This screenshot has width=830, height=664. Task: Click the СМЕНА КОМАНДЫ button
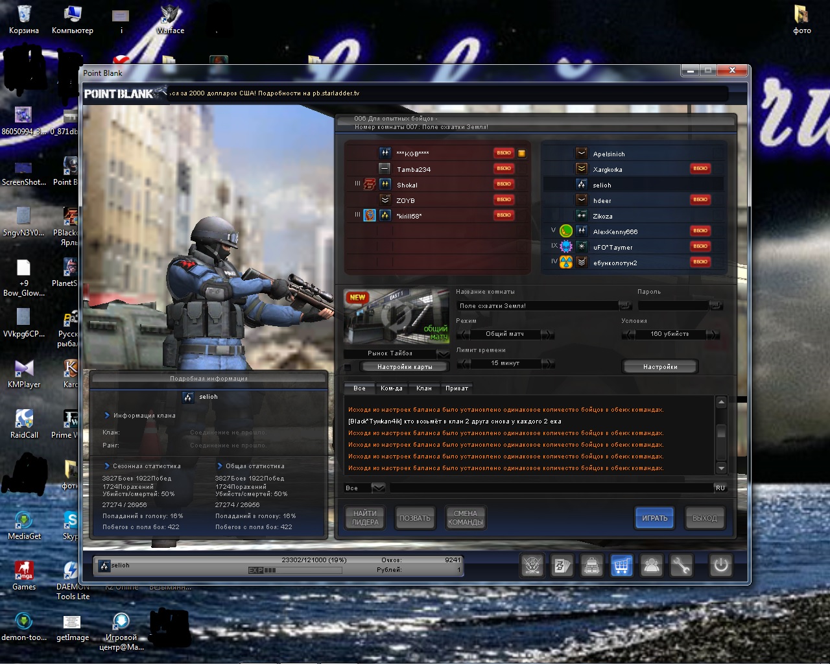465,517
